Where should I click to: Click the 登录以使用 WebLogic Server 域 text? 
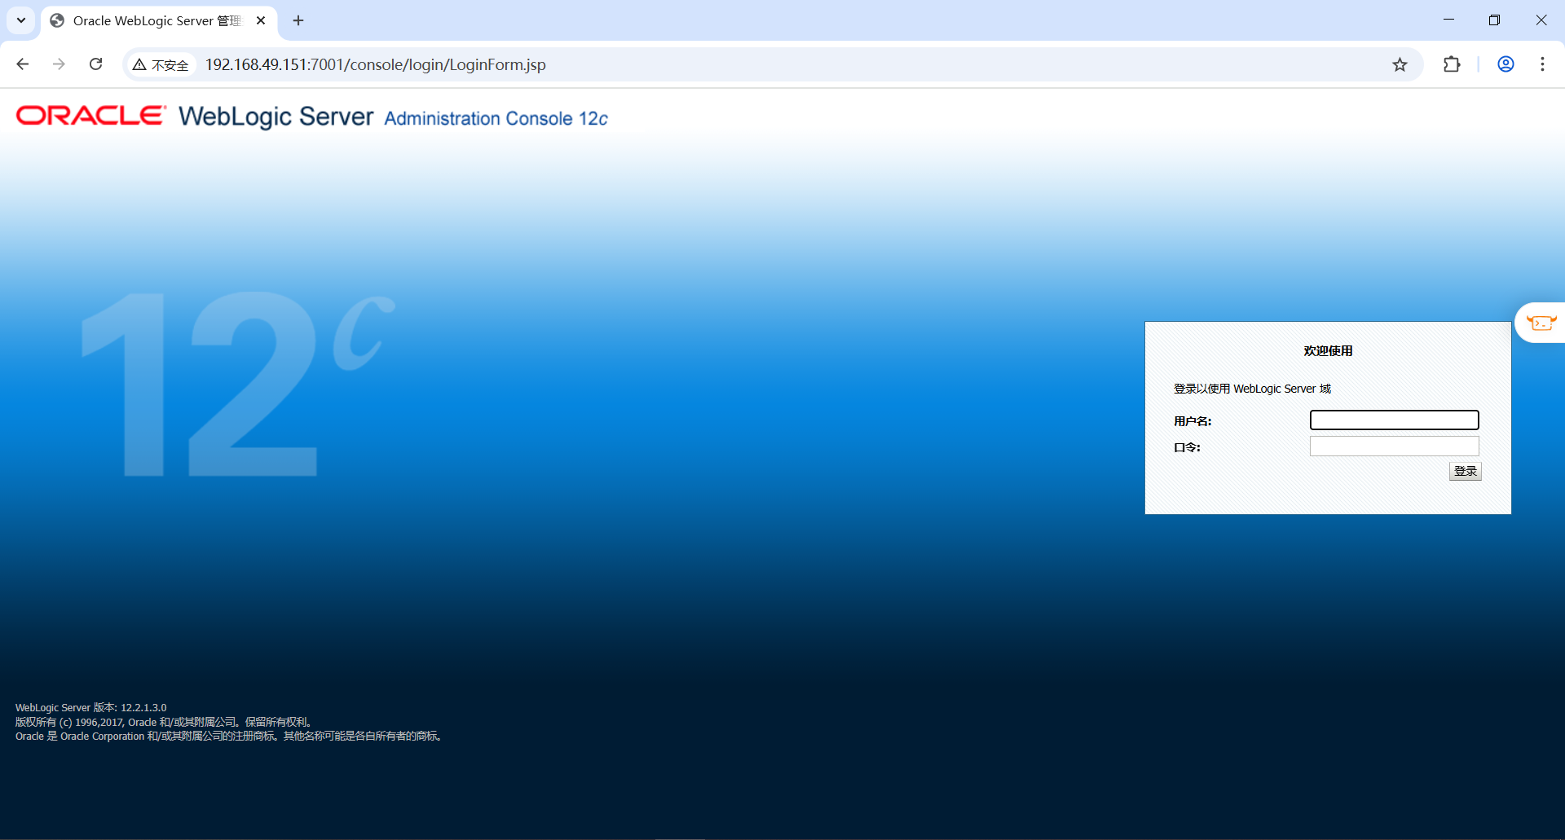tap(1252, 389)
